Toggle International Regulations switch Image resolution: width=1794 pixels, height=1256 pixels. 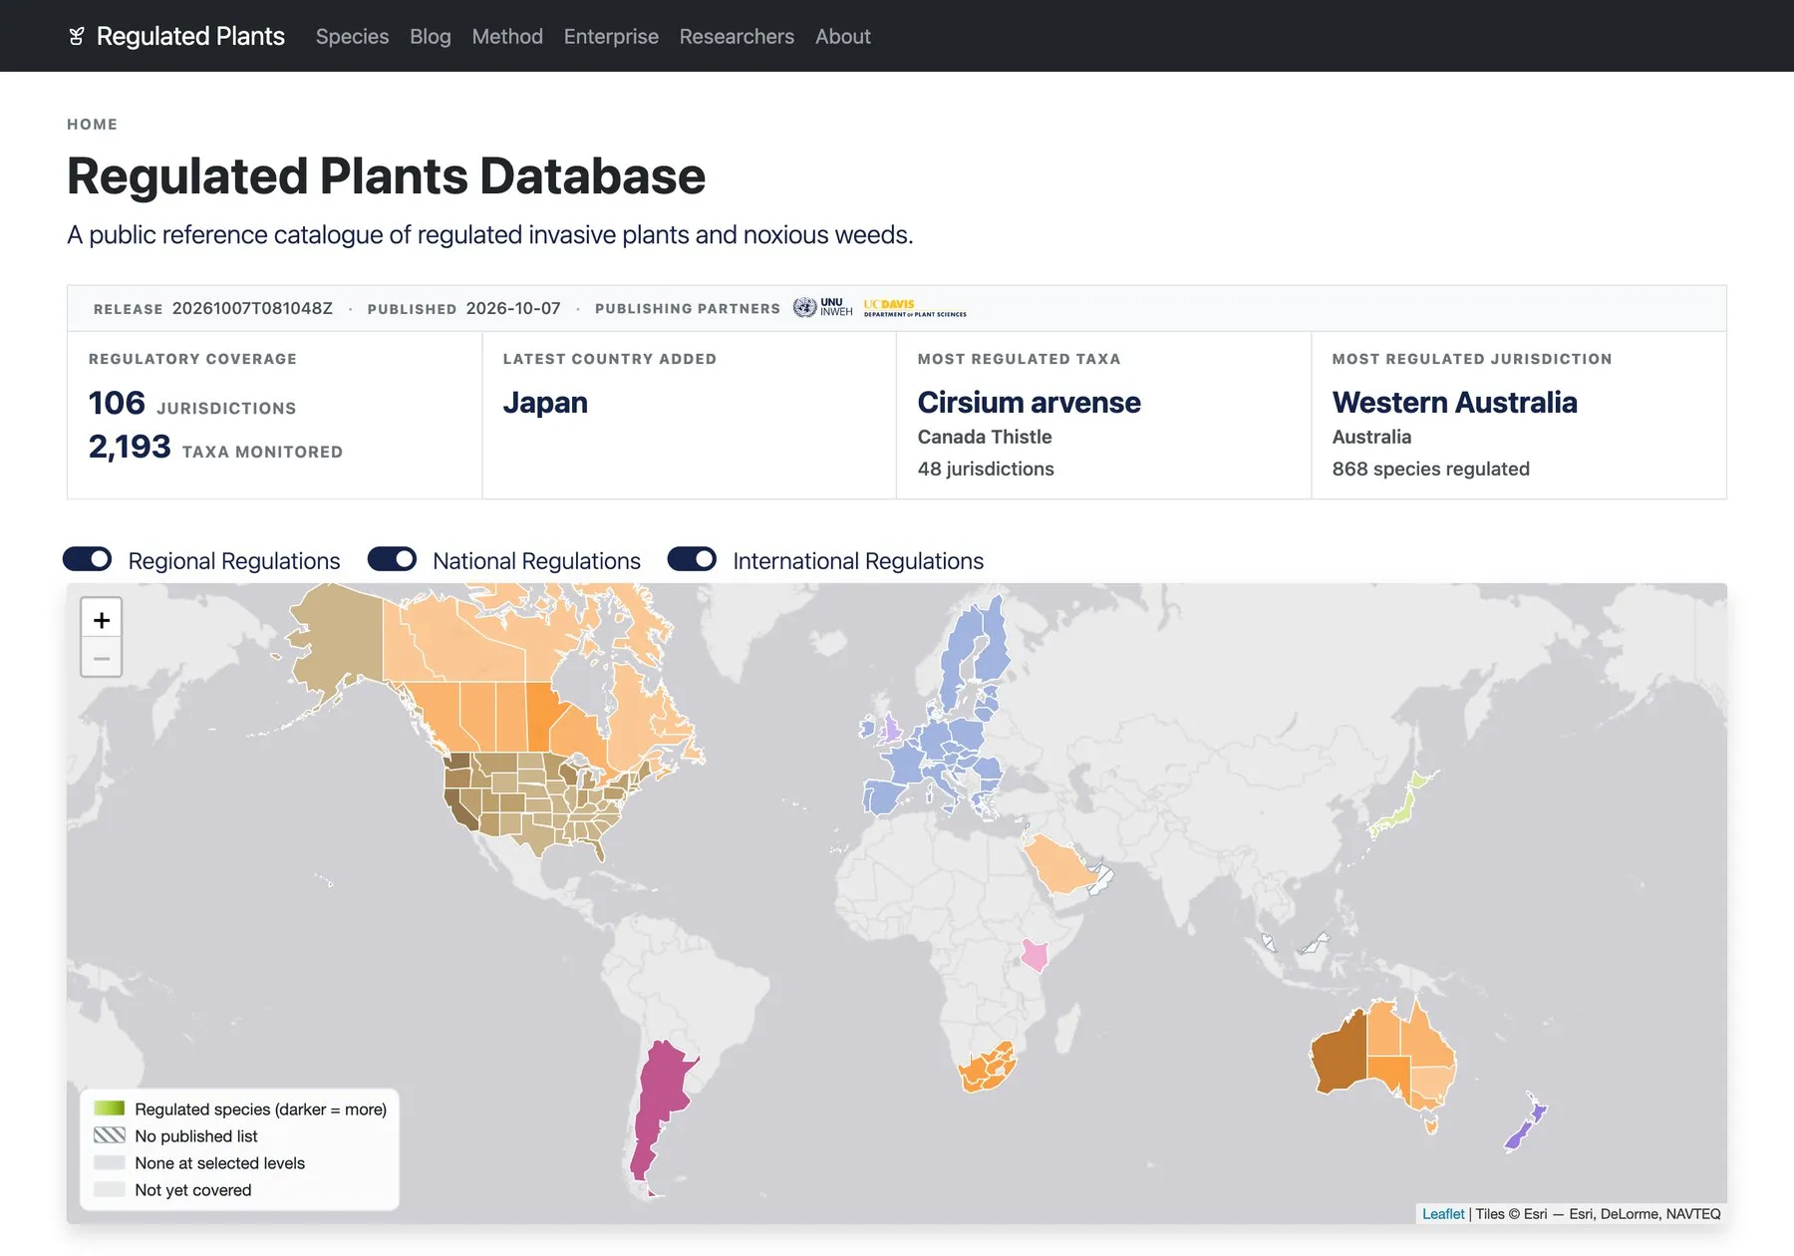[x=692, y=559]
